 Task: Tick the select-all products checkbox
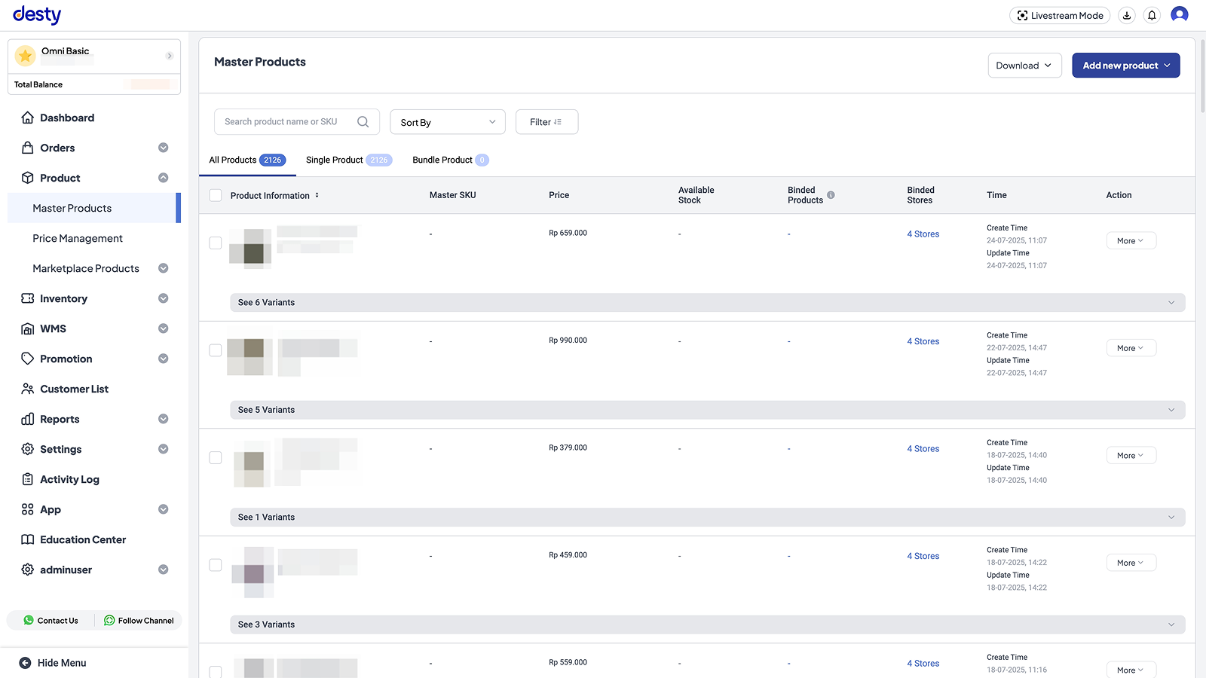pos(216,195)
